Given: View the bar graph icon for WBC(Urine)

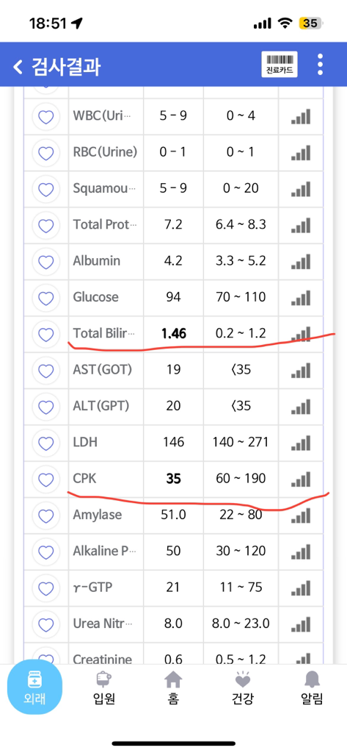Looking at the screenshot, I should (x=301, y=117).
